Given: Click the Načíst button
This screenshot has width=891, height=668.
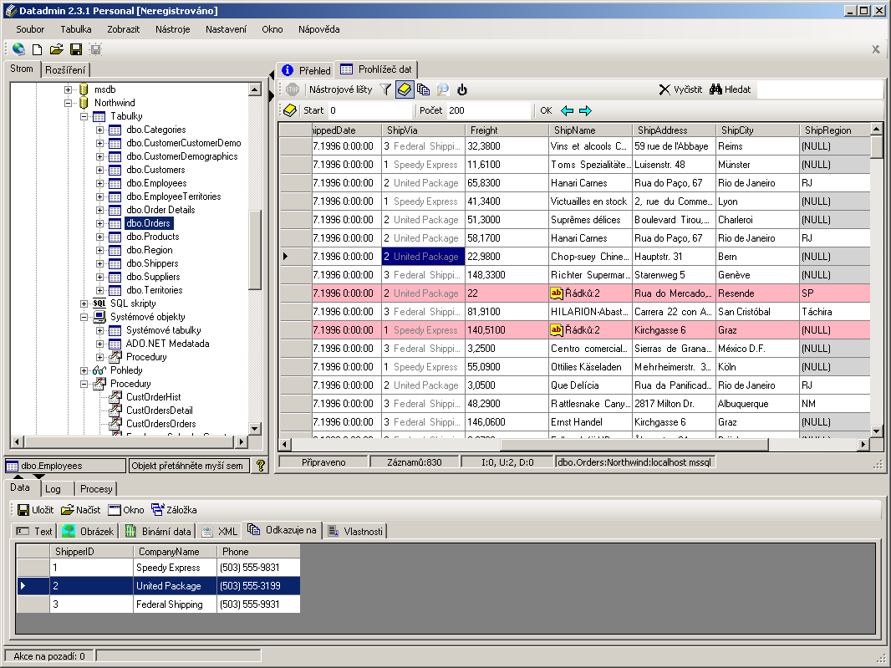Looking at the screenshot, I should pyautogui.click(x=81, y=510).
